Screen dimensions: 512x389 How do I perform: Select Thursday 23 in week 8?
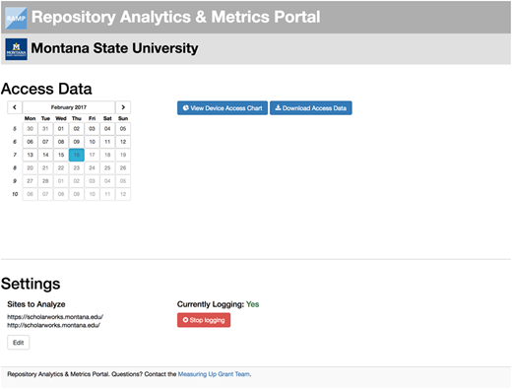pyautogui.click(x=77, y=168)
